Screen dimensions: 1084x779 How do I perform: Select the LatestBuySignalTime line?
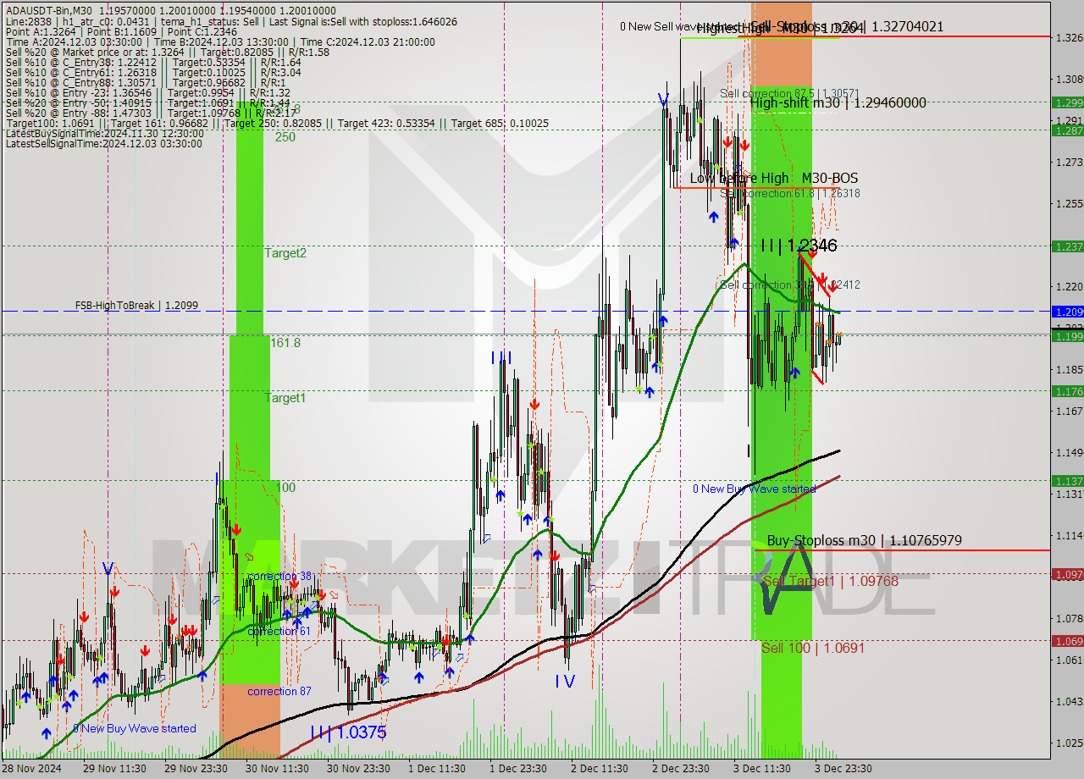tap(103, 133)
